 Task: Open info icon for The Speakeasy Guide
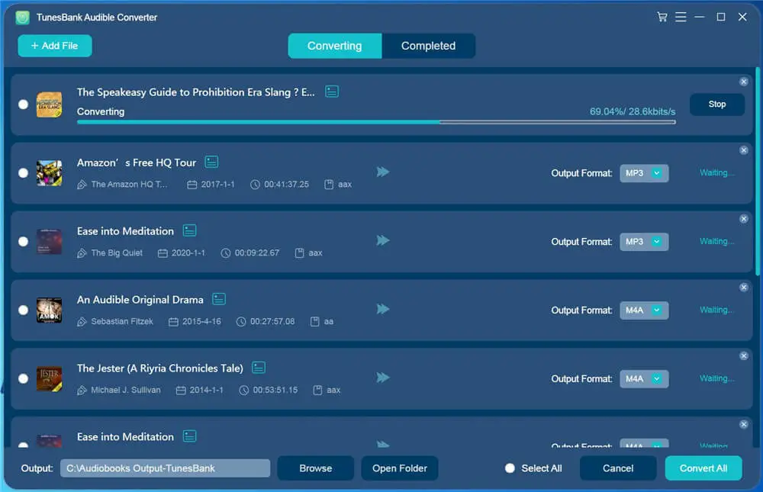332,92
